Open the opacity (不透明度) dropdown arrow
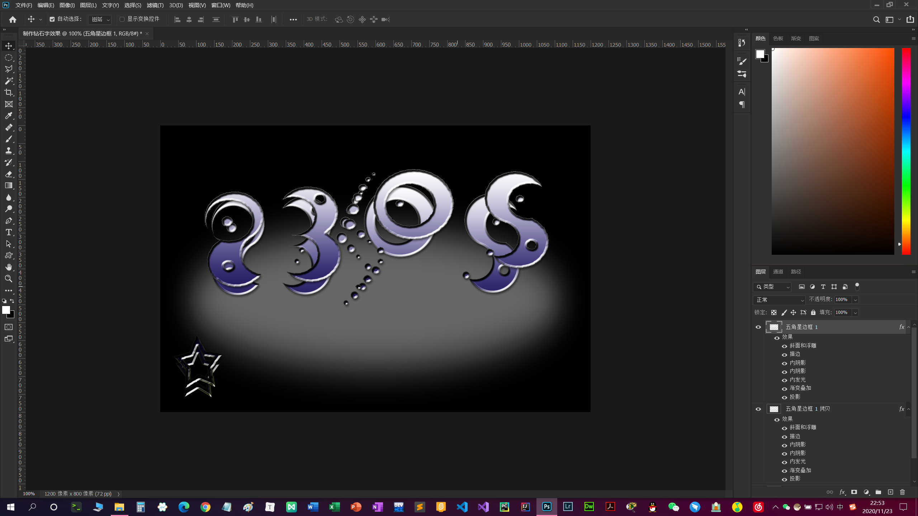Viewport: 918px width, 516px height. tap(855, 300)
